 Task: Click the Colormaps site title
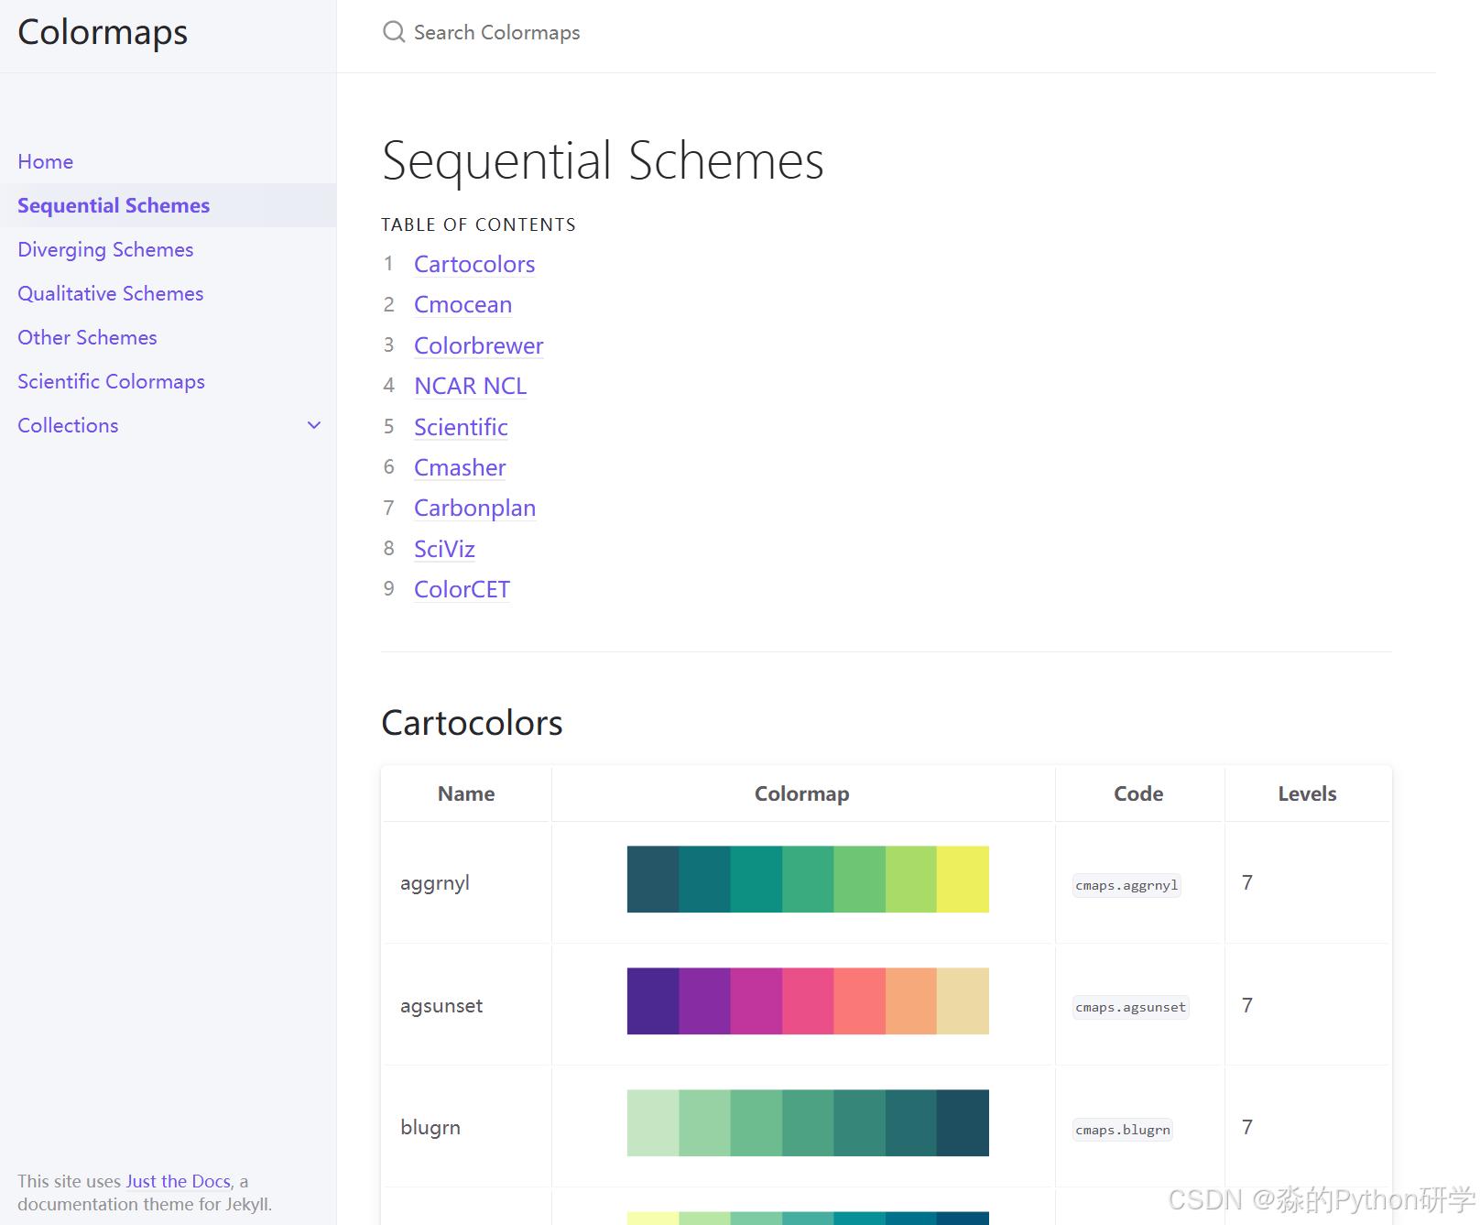tap(103, 32)
